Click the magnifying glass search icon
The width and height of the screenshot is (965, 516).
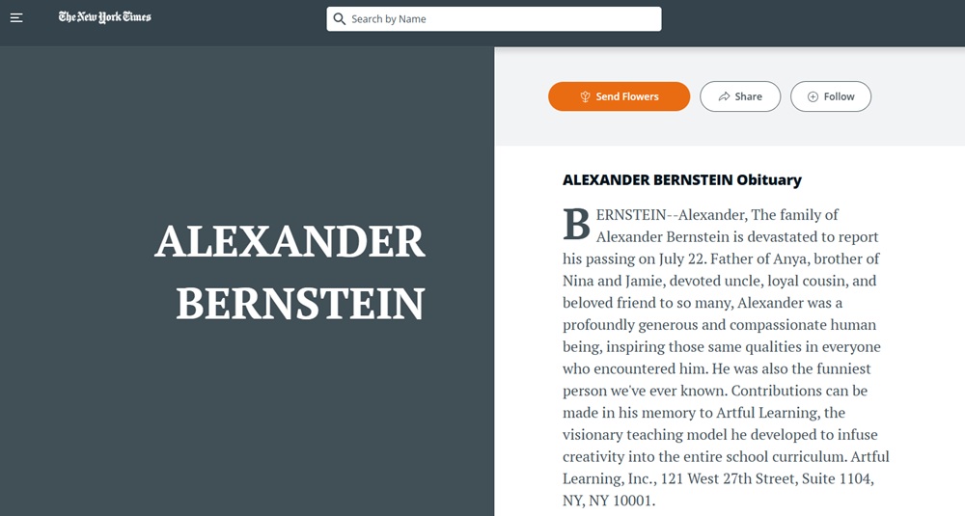pos(339,19)
